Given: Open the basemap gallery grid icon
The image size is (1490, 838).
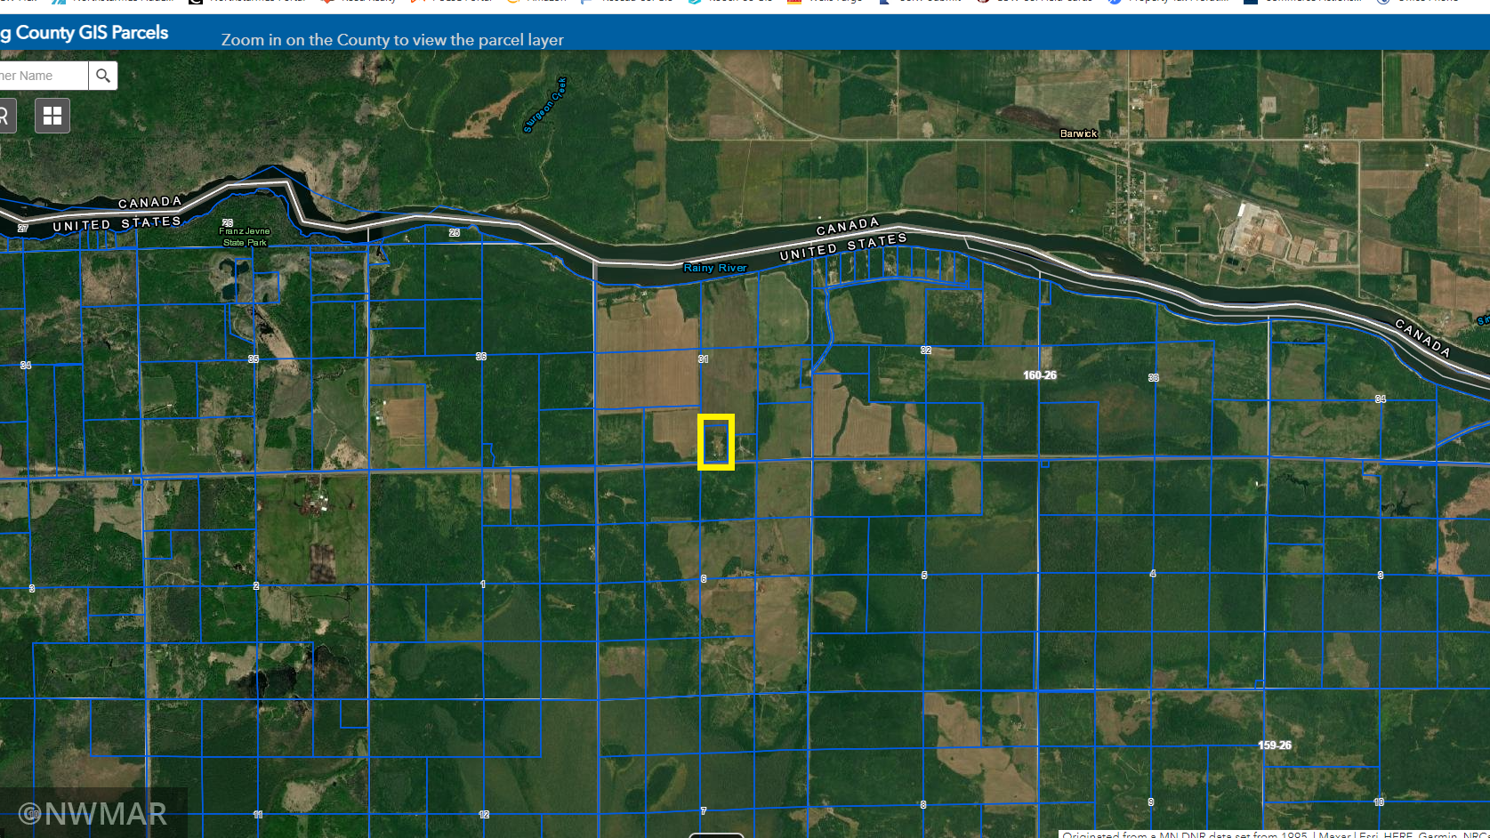Looking at the screenshot, I should pyautogui.click(x=52, y=116).
